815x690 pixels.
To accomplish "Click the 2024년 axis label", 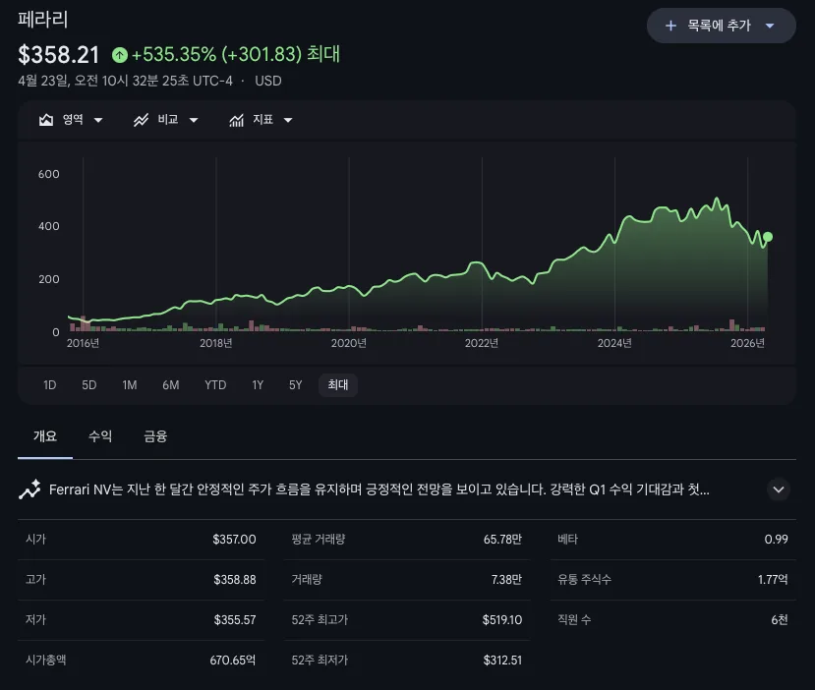I will click(614, 343).
